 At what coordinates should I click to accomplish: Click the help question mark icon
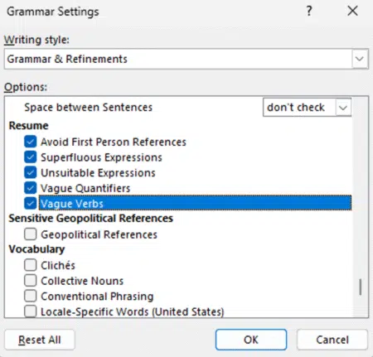309,11
